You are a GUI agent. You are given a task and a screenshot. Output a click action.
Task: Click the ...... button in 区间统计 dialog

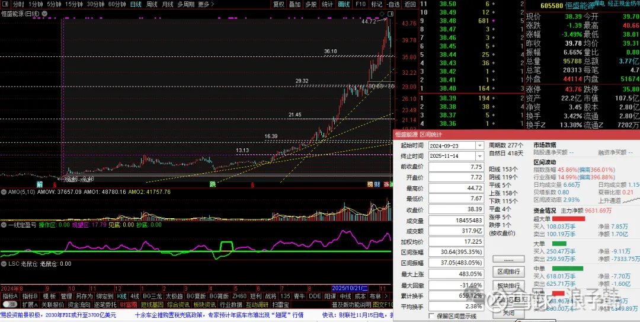coord(508,259)
